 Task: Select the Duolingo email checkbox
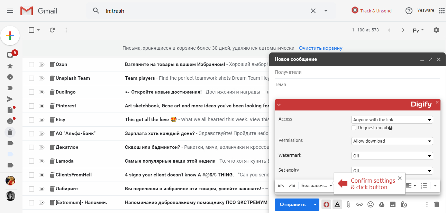coord(31,92)
